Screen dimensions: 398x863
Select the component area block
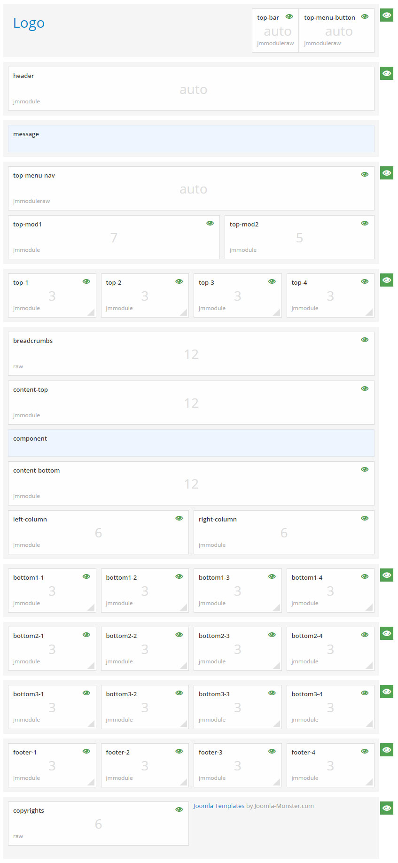tap(191, 443)
